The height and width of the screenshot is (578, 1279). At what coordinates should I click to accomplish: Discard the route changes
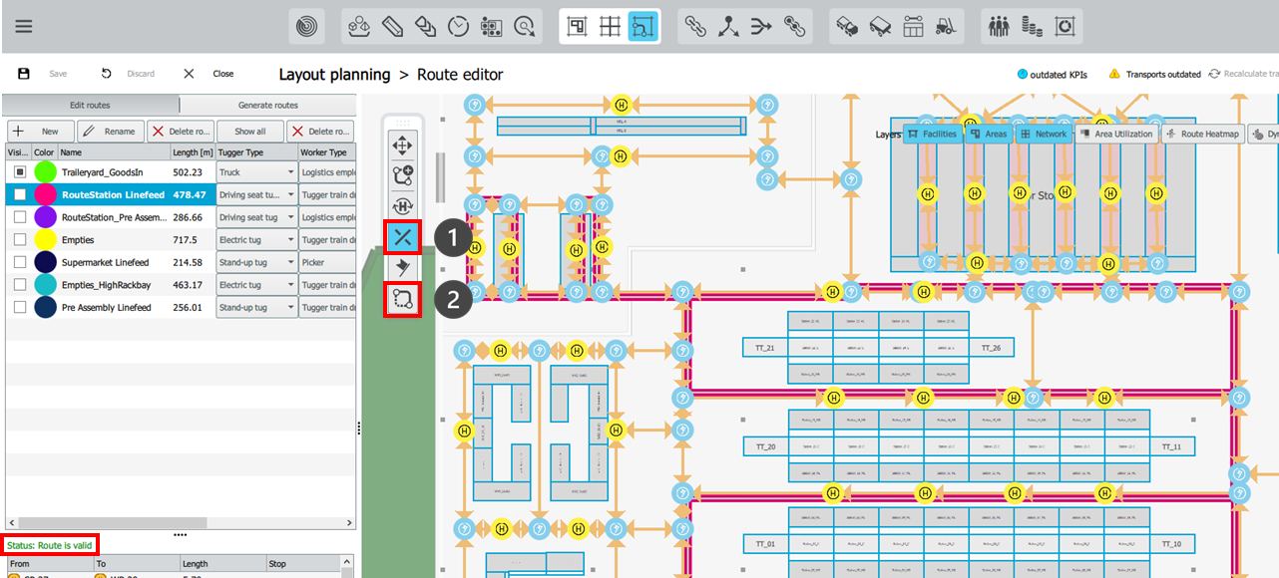pos(128,74)
